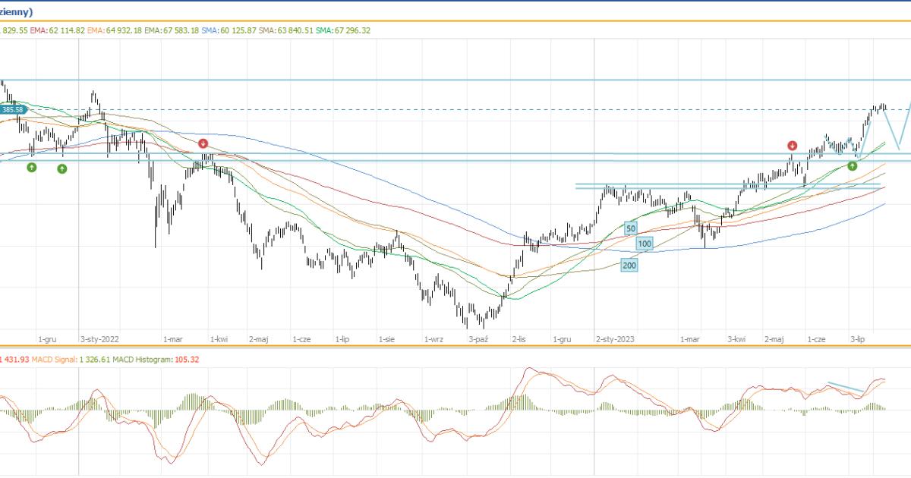Click the leftmost green up-arrow marker
The image size is (911, 478).
(x=31, y=167)
